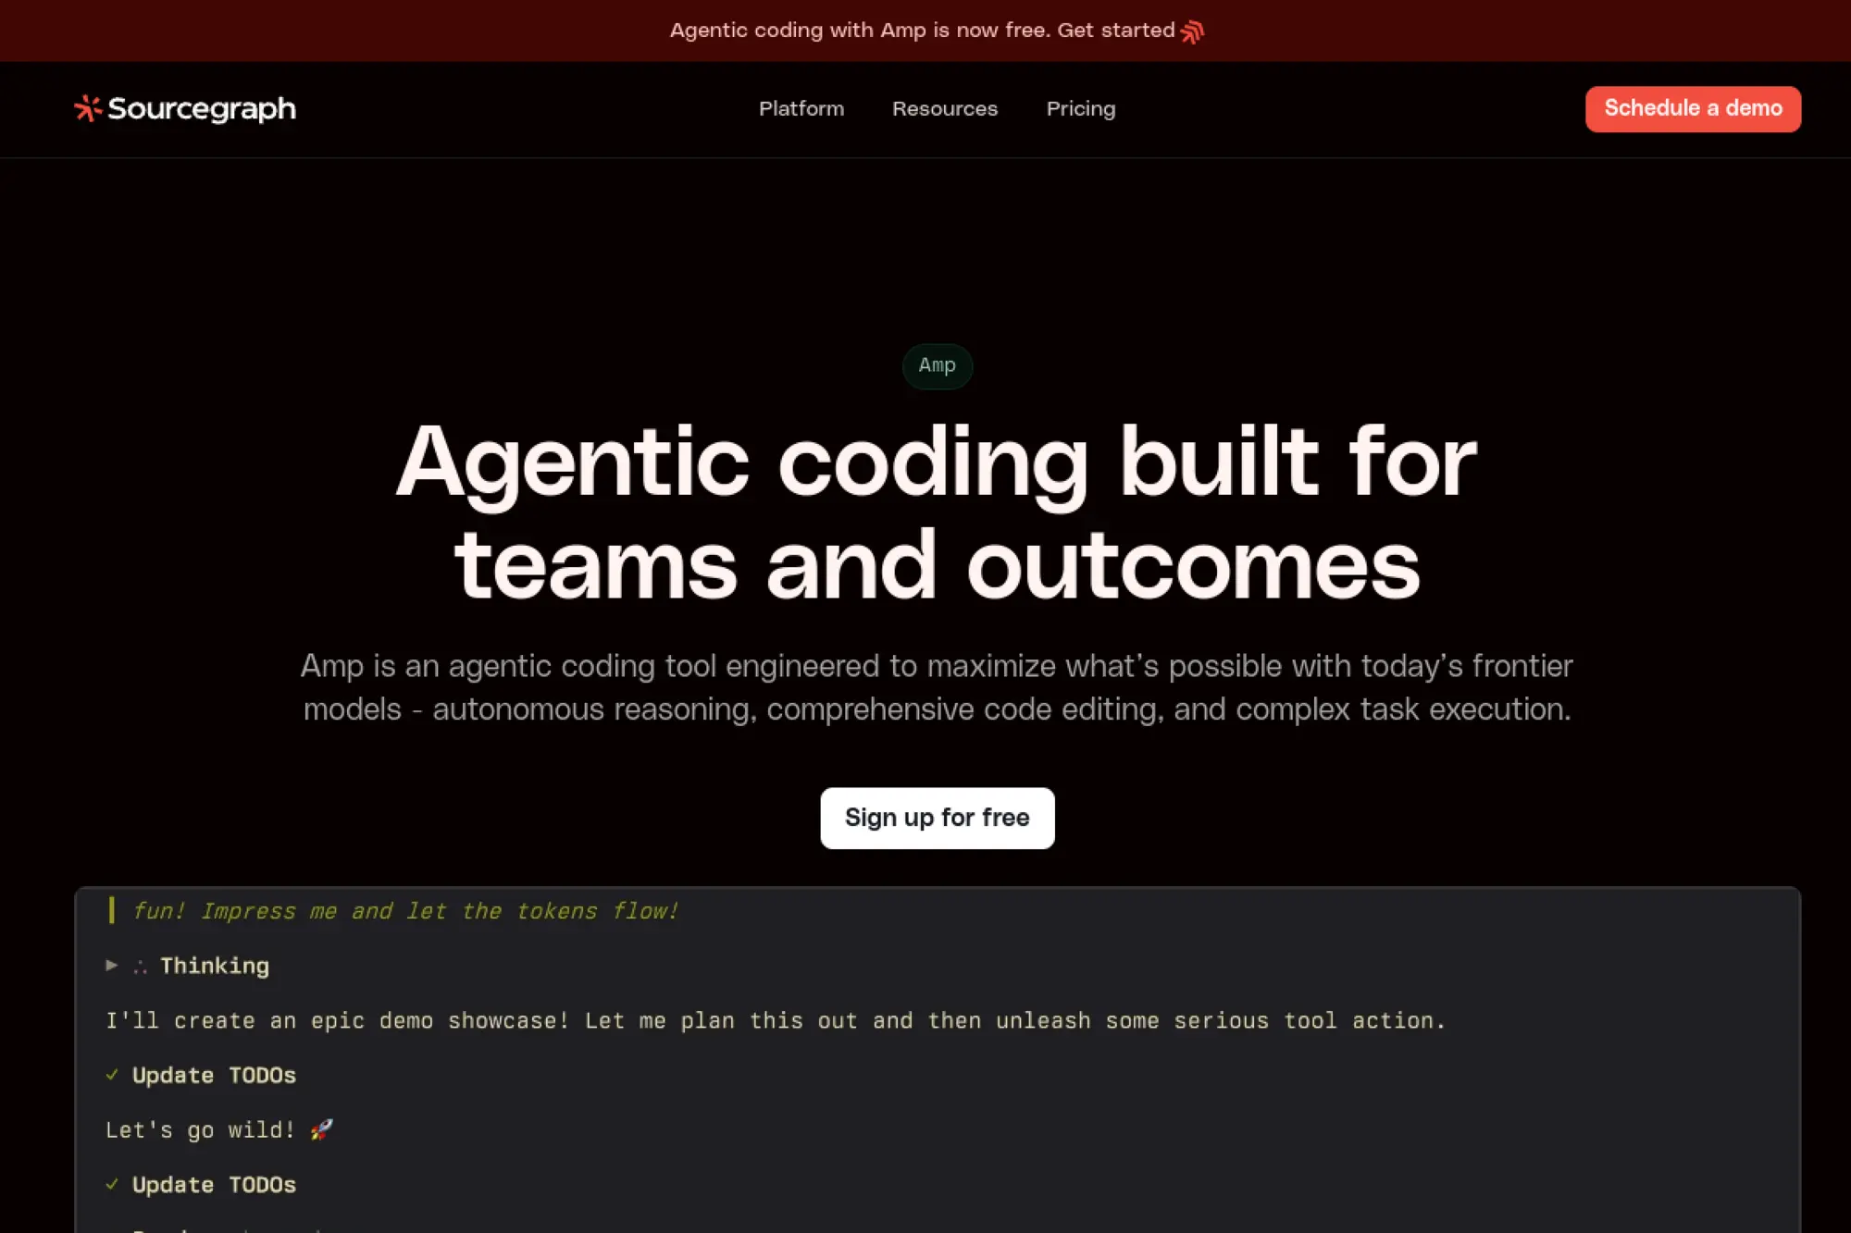The width and height of the screenshot is (1851, 1233).
Task: Click the second 'Update TODOs' entry text
Action: tap(214, 1185)
